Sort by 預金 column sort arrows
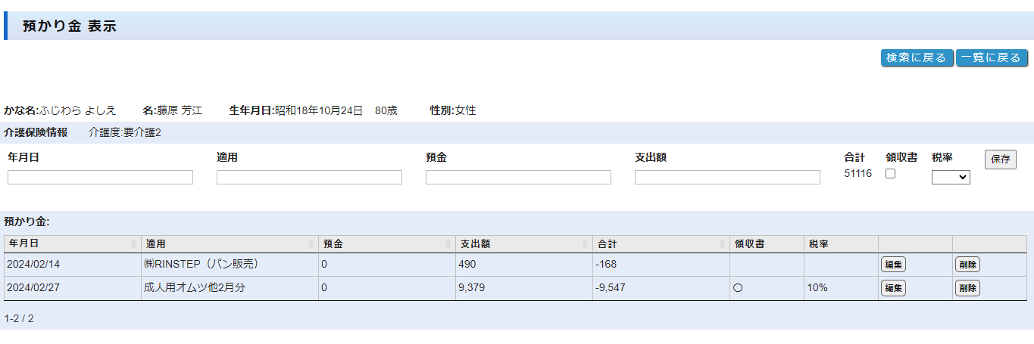The height and width of the screenshot is (344, 1034). tap(448, 244)
